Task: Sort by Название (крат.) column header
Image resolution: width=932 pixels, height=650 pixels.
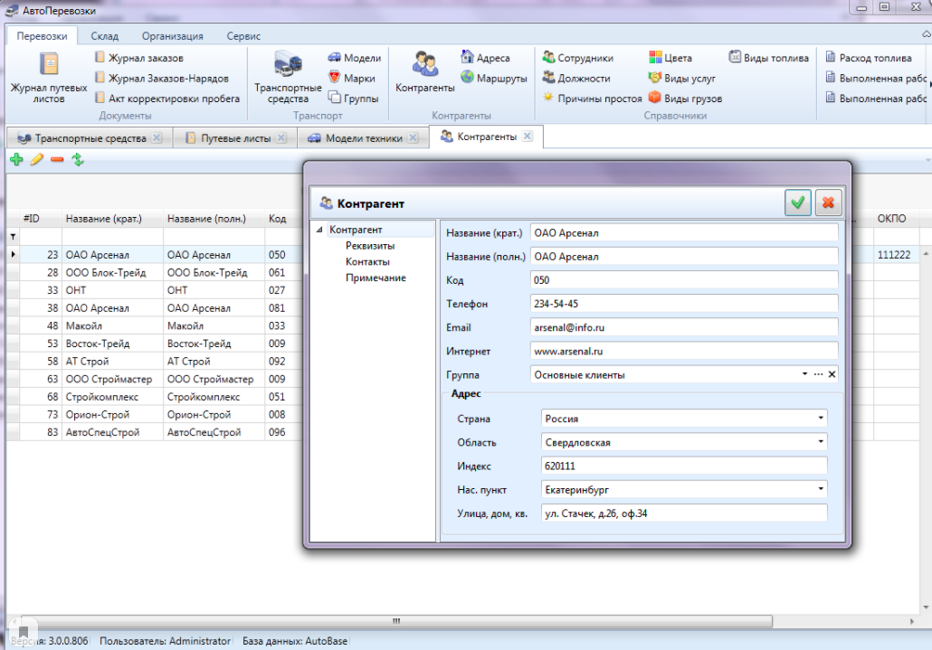Action: coord(112,219)
